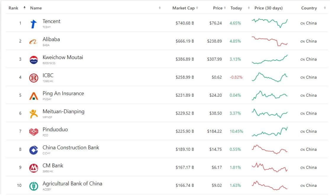
Task: Click Agricultural Bank change value 1.63%
Action: click(x=235, y=185)
